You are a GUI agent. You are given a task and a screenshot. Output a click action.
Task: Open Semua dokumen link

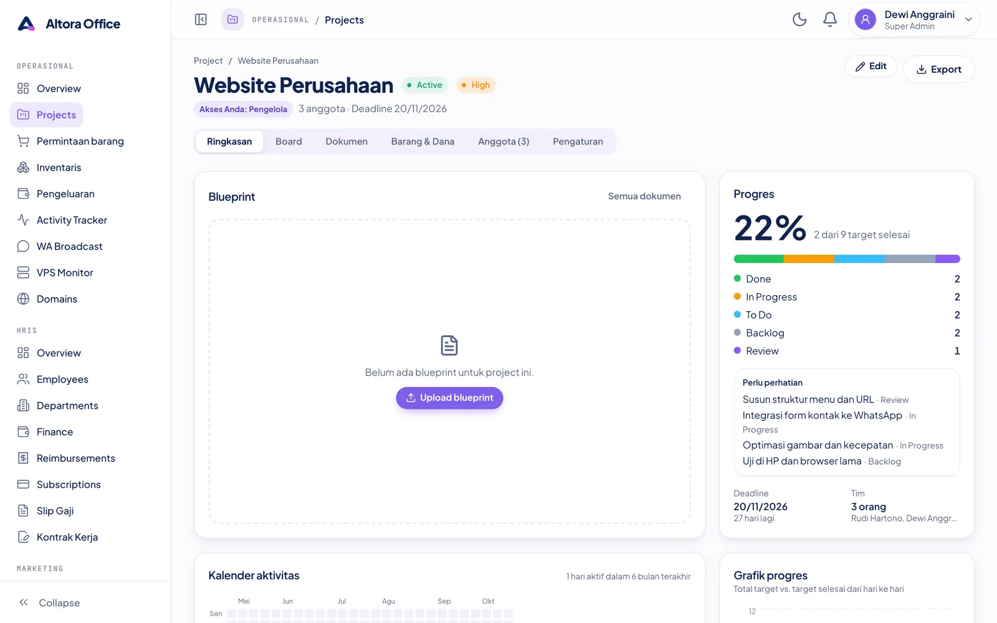(x=644, y=196)
